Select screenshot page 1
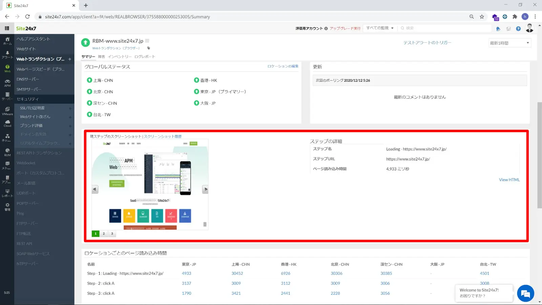Screen dimensions: 542x305 (96, 233)
